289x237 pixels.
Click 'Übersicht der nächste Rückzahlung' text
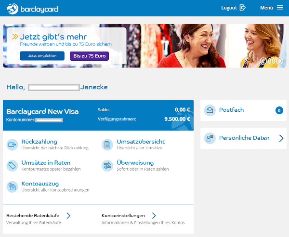(55, 148)
